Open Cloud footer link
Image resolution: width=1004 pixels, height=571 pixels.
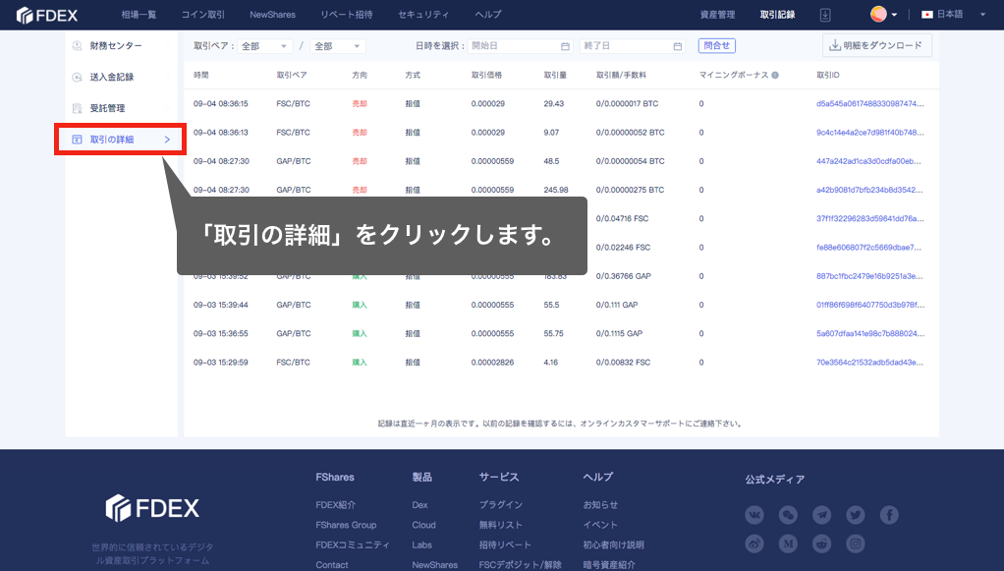click(423, 525)
